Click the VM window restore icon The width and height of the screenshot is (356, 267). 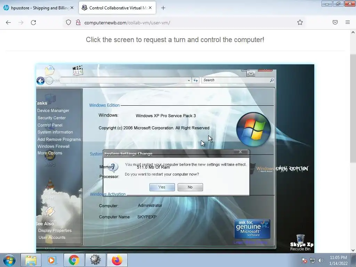click(251, 74)
